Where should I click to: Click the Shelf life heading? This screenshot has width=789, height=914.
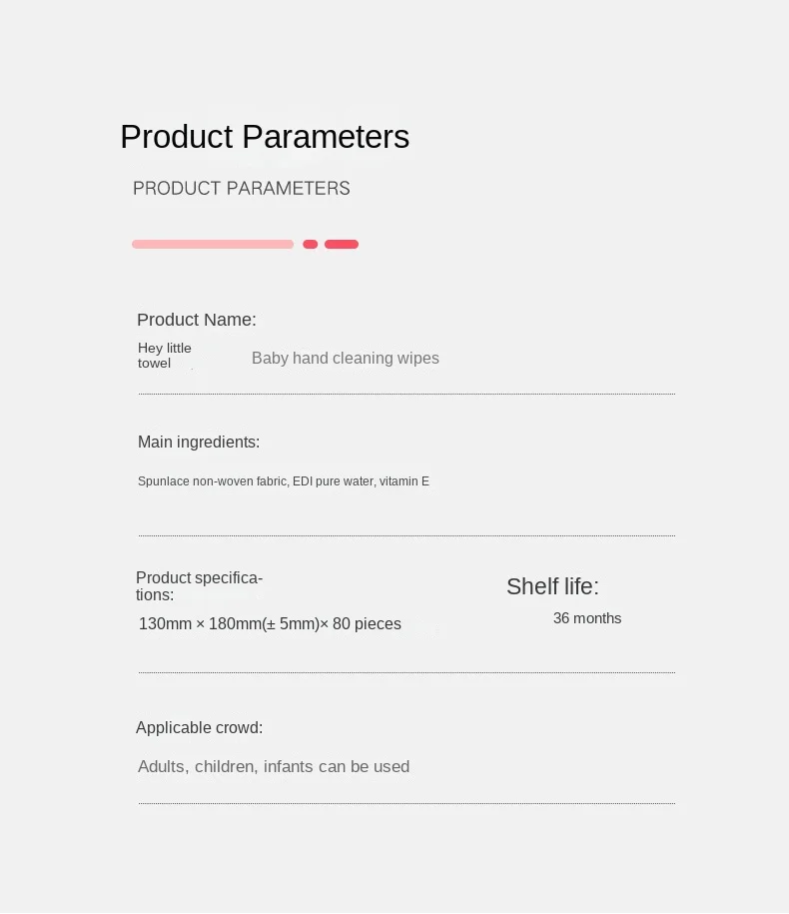pyautogui.click(x=552, y=587)
